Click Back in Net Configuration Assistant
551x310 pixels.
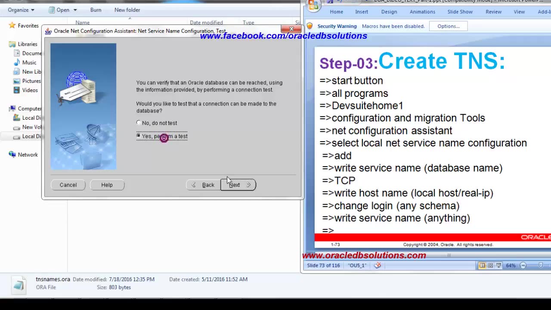coord(203,185)
